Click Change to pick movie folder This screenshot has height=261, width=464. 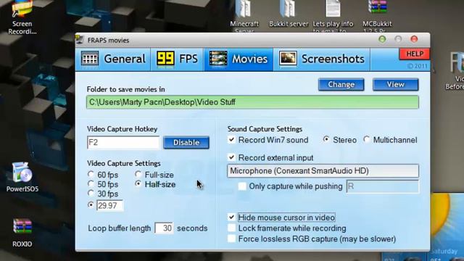[341, 84]
